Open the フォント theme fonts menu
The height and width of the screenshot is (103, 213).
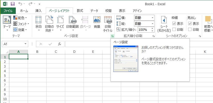point(21,24)
